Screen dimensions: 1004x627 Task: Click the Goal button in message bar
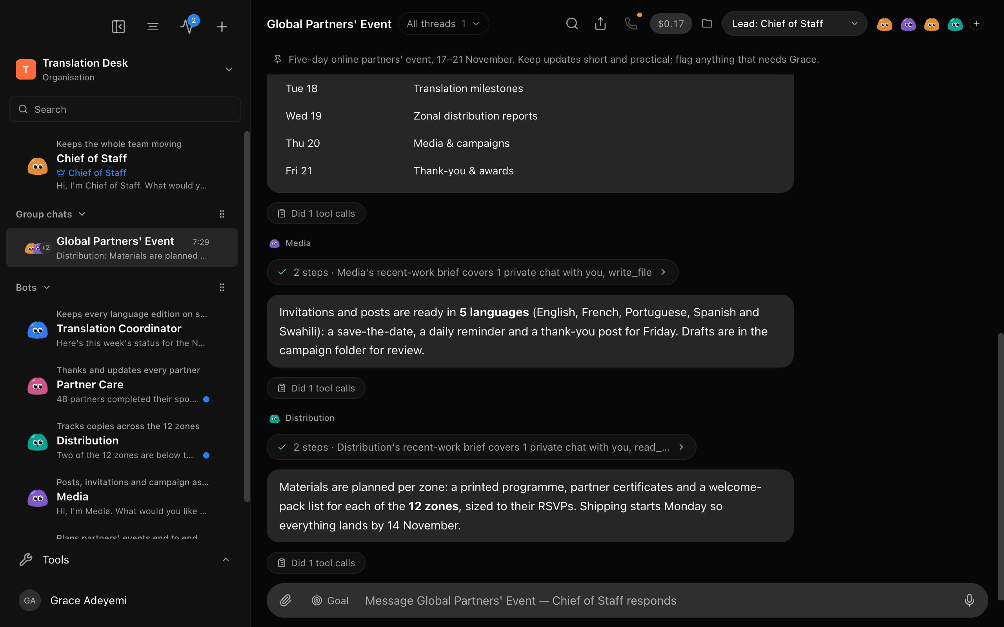pyautogui.click(x=330, y=600)
